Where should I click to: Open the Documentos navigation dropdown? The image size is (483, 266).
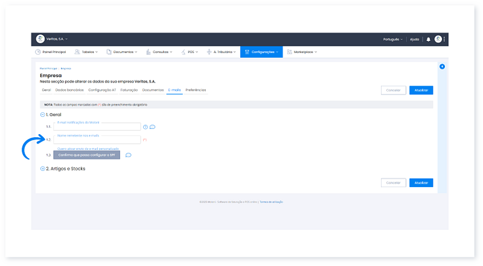pos(121,52)
